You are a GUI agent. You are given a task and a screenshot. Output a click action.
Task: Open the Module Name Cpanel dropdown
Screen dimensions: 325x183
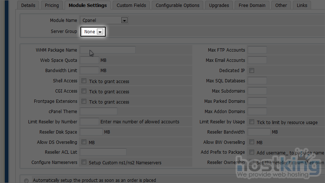(x=104, y=20)
